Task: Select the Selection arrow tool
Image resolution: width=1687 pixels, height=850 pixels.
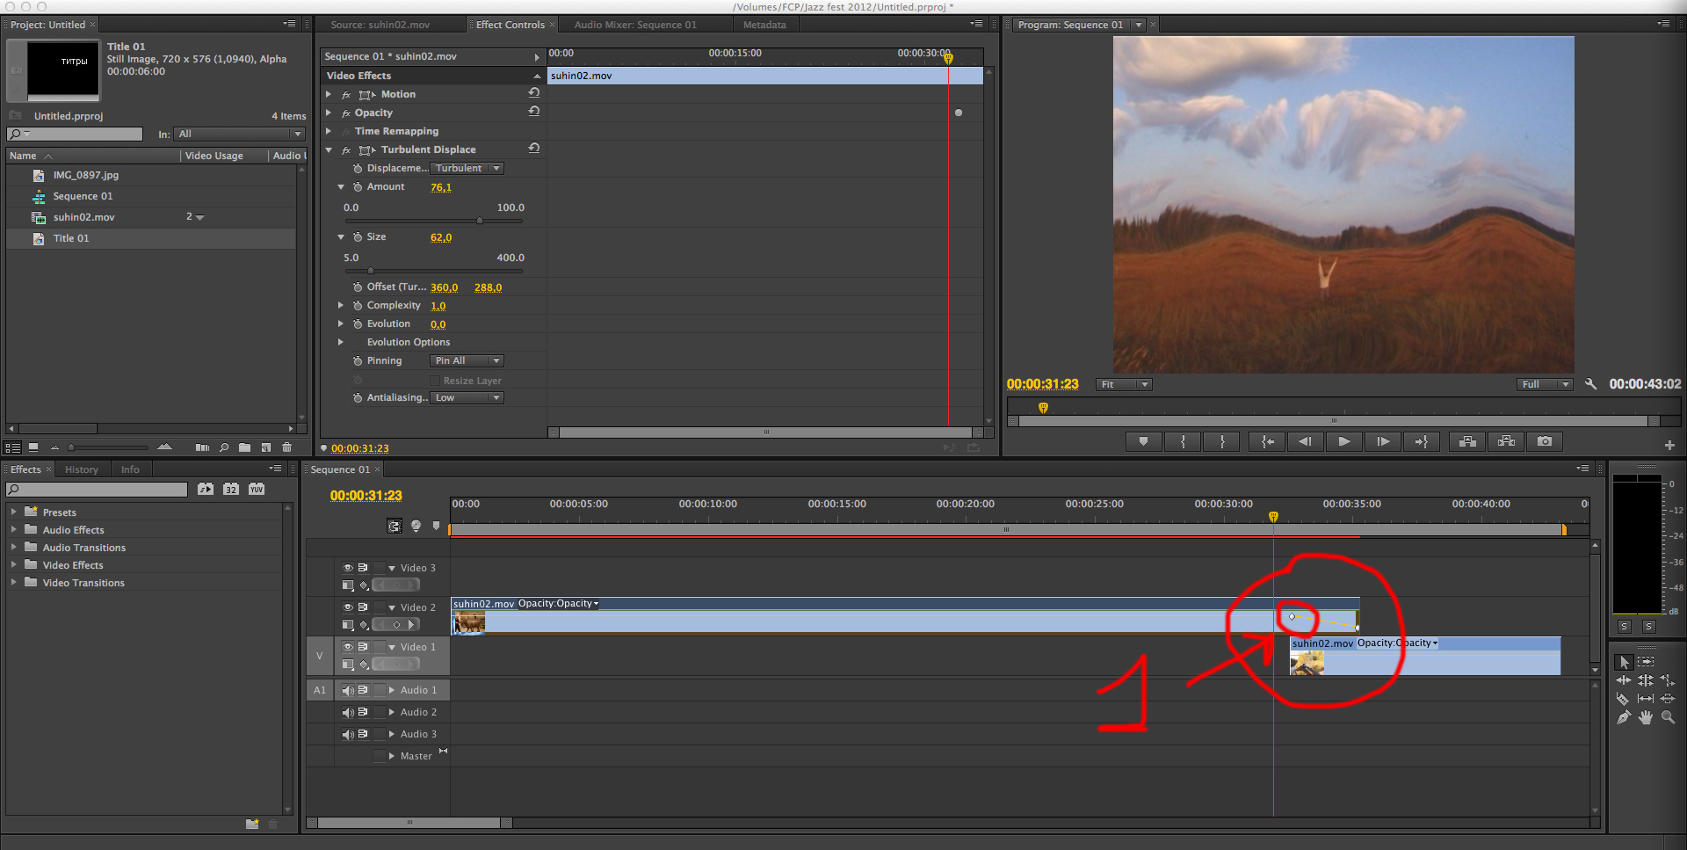Action: click(x=1624, y=662)
